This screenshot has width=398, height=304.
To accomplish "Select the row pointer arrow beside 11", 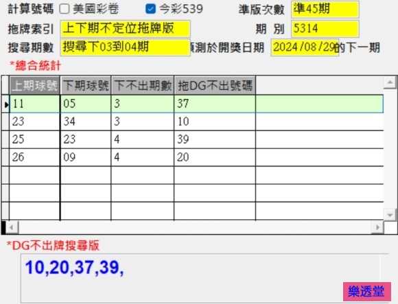I will click(x=6, y=104).
